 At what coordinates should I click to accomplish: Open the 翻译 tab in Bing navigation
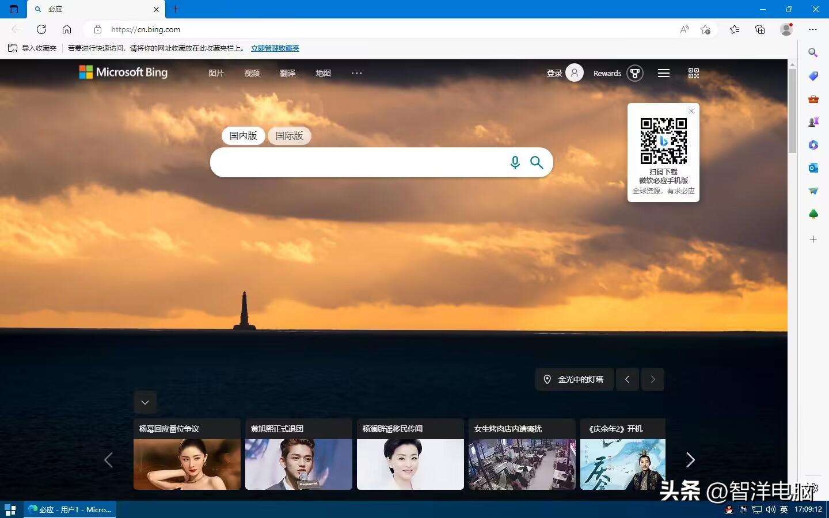[x=287, y=73]
